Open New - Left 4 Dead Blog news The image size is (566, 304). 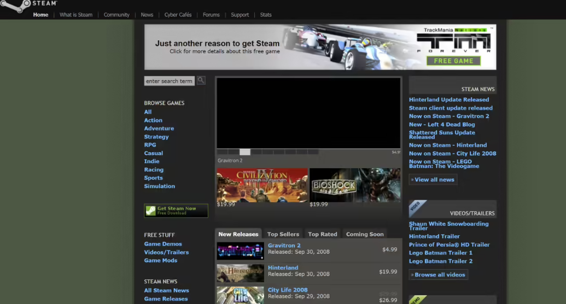[442, 124]
